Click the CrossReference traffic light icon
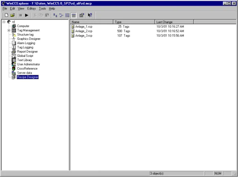Image resolution: width=238 pixels, height=178 pixels. 14,68
